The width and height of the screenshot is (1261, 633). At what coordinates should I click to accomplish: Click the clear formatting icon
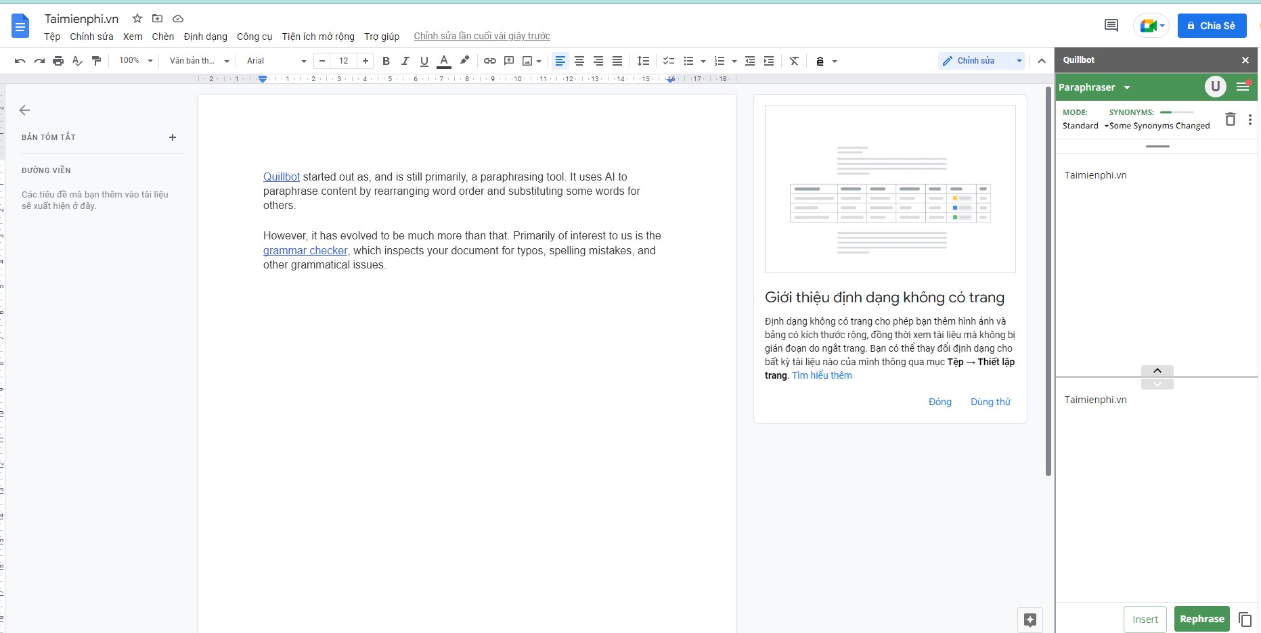(794, 61)
